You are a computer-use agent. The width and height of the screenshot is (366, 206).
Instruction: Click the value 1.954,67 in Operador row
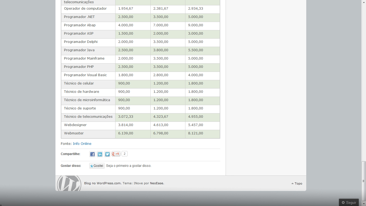(126, 9)
